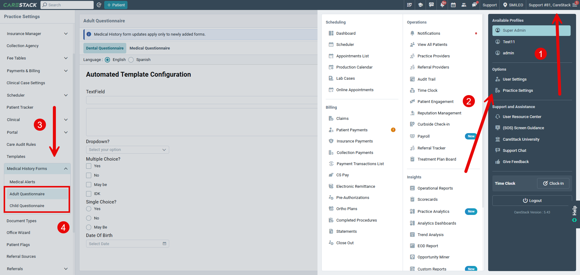The height and width of the screenshot is (275, 580).
Task: Click the Clock-In button
Action: click(553, 183)
